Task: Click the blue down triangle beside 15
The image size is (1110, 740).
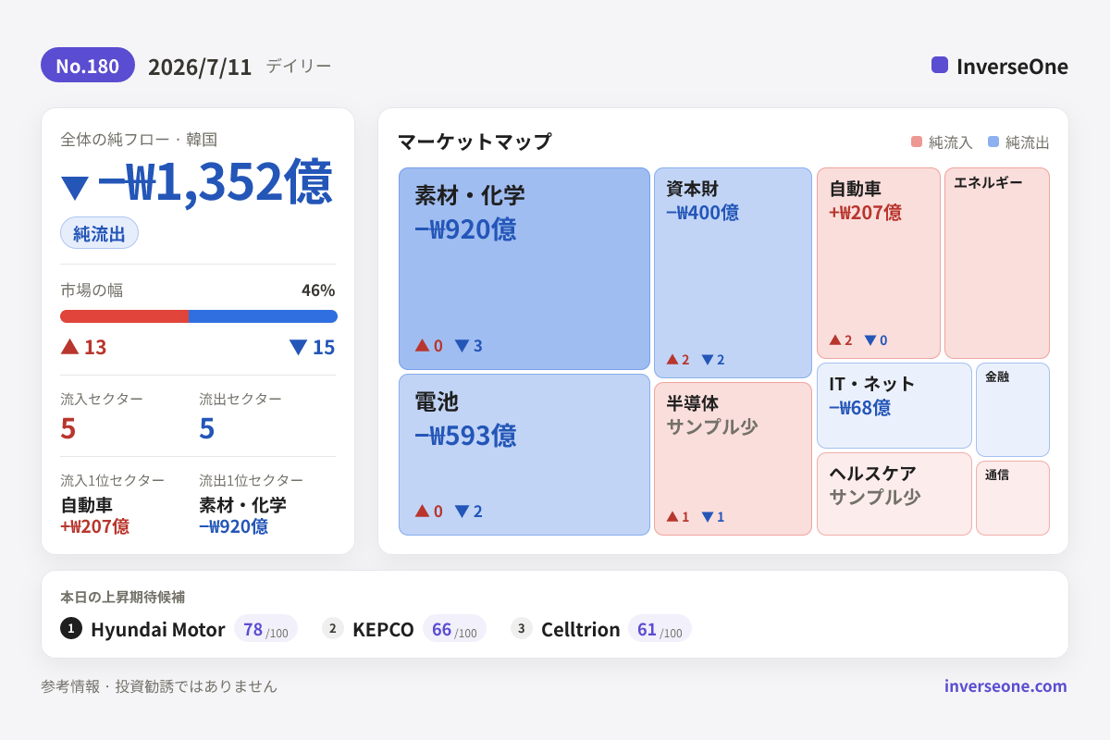Action: (298, 347)
